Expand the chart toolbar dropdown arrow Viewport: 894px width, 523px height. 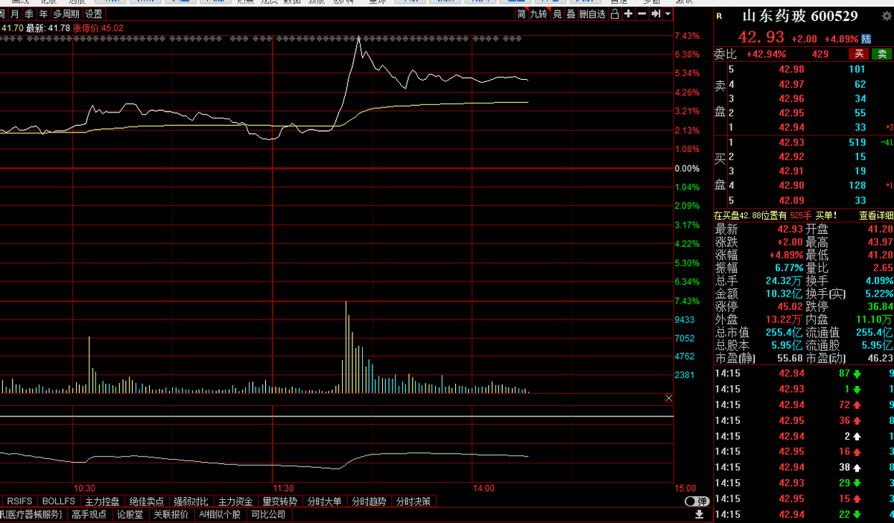pyautogui.click(x=668, y=14)
